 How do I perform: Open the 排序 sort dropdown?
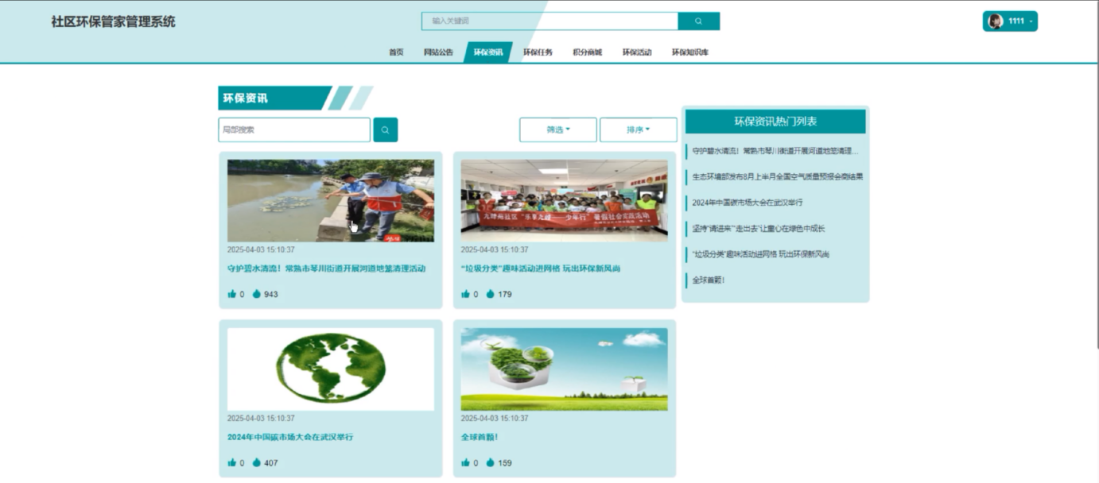pos(638,129)
